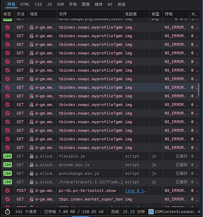Sort by the 状态 column header
Image resolution: width=203 pixels, height=217 pixels.
pos(8,14)
